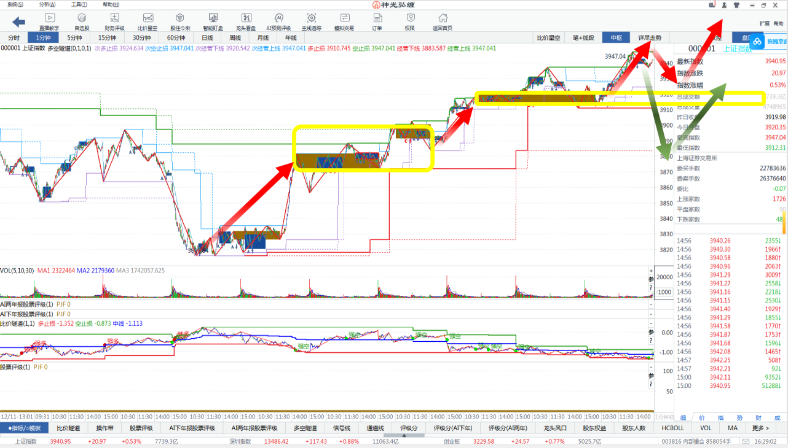Open the 分析(A) menu

click(47, 4)
